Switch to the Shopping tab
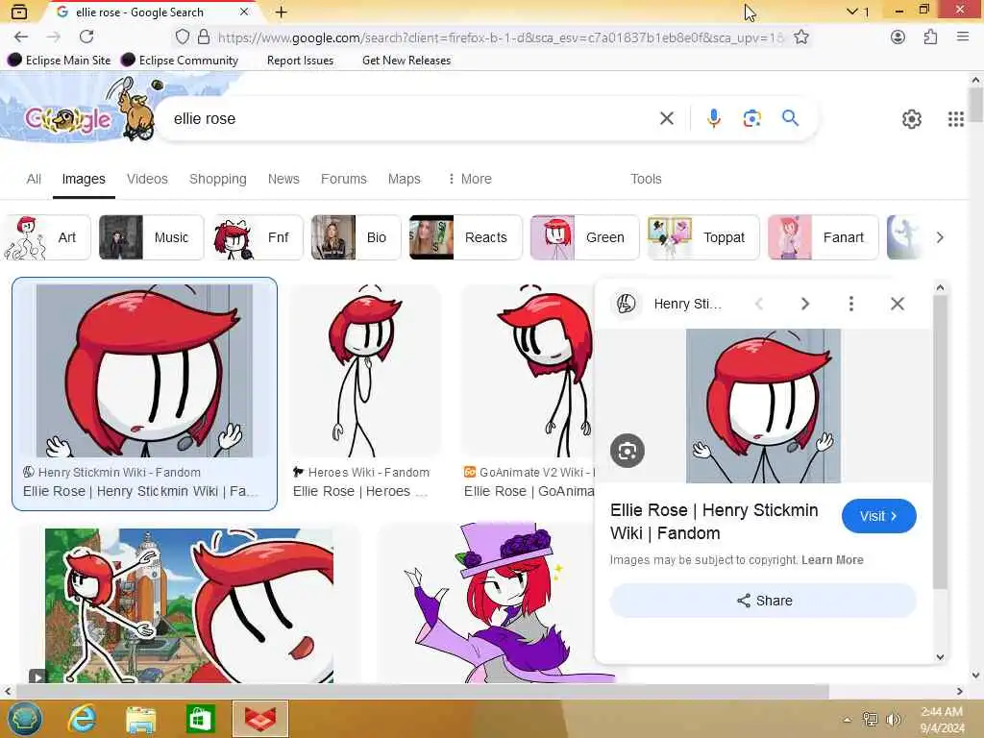Image resolution: width=984 pixels, height=738 pixels. (218, 179)
